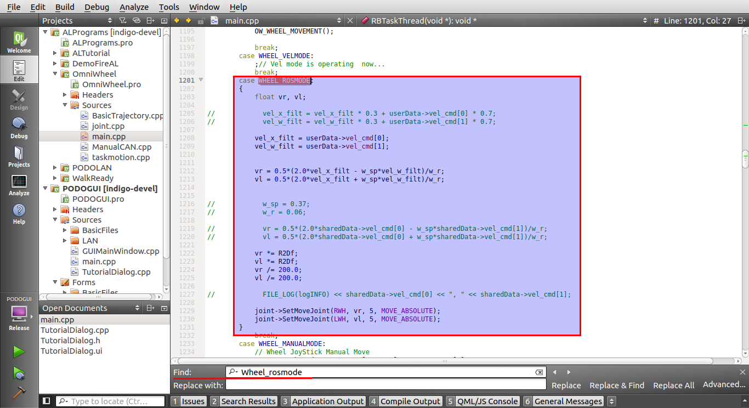Find the next match arrow
The width and height of the screenshot is (749, 408).
click(569, 372)
